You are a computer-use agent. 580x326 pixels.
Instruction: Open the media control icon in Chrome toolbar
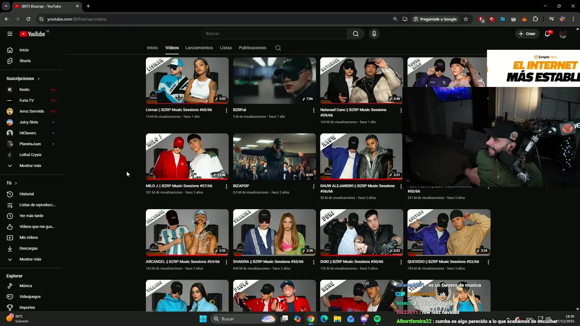551,19
